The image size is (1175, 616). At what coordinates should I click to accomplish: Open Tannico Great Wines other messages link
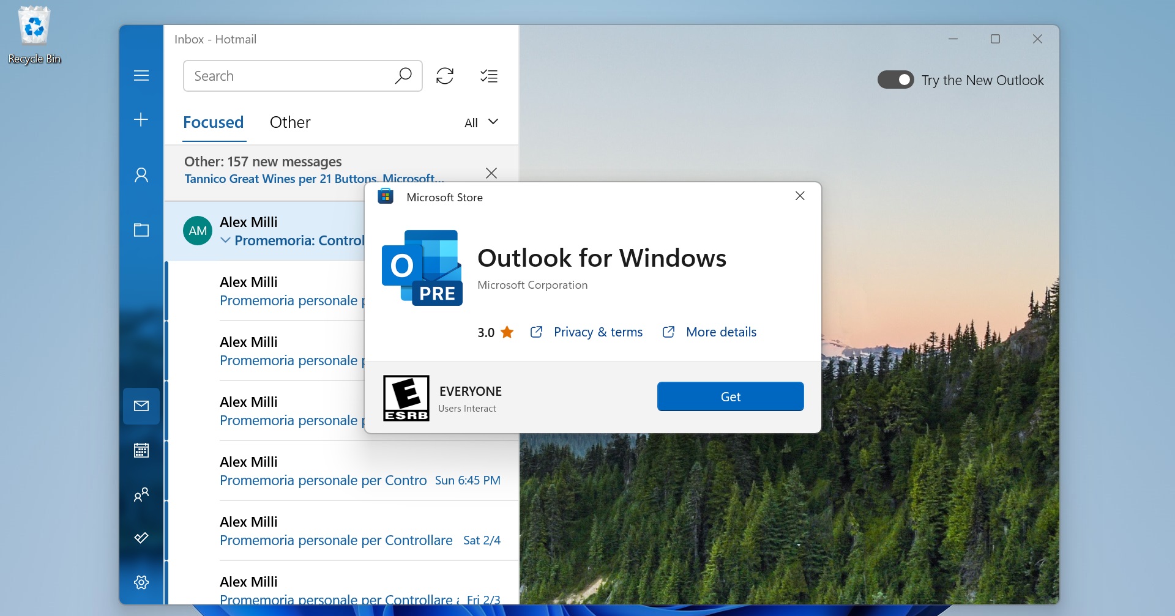click(314, 179)
